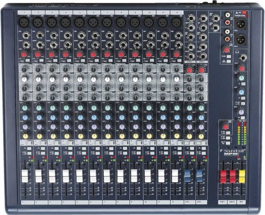Toggle the channel 2 MIX/SUB routing switch

coord(43,153)
